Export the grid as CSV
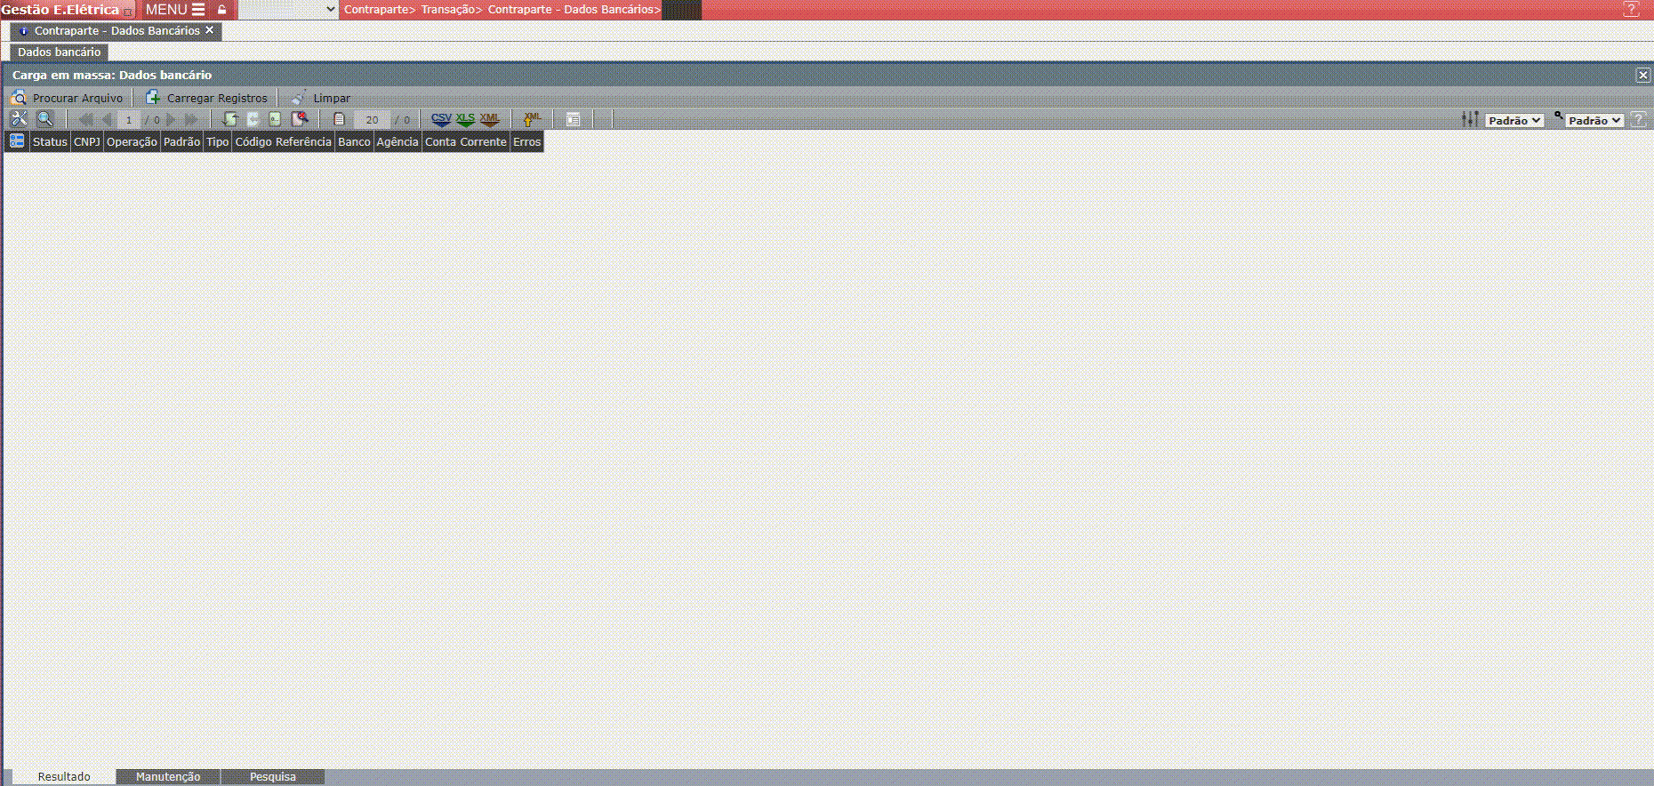Viewport: 1654px width, 786px height. [x=441, y=119]
